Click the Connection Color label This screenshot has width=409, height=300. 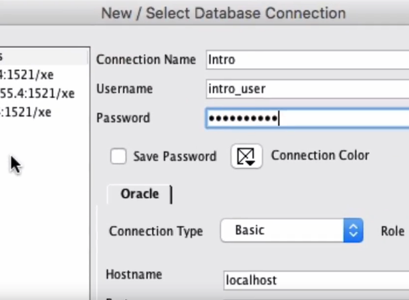pyautogui.click(x=320, y=155)
